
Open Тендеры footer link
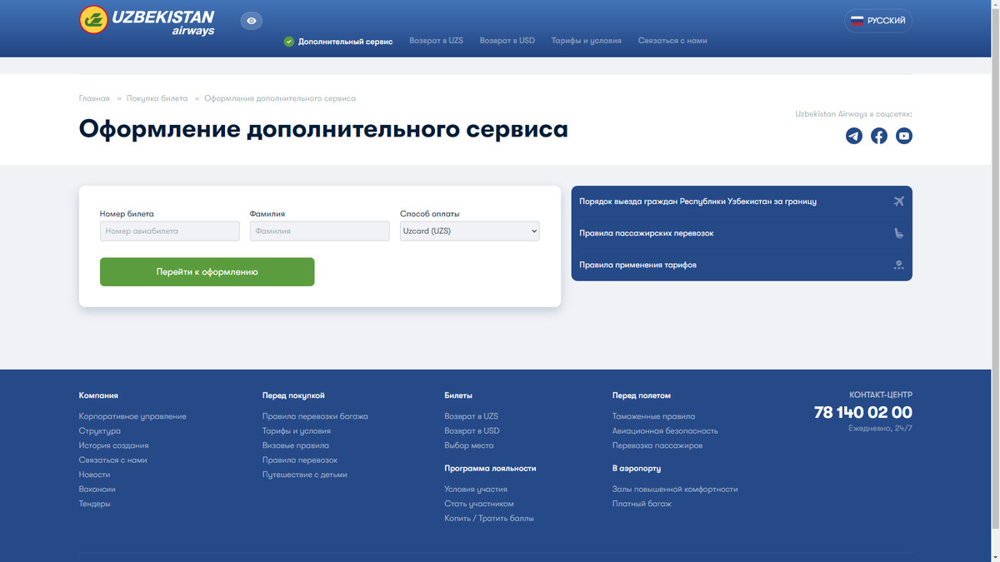(x=95, y=504)
